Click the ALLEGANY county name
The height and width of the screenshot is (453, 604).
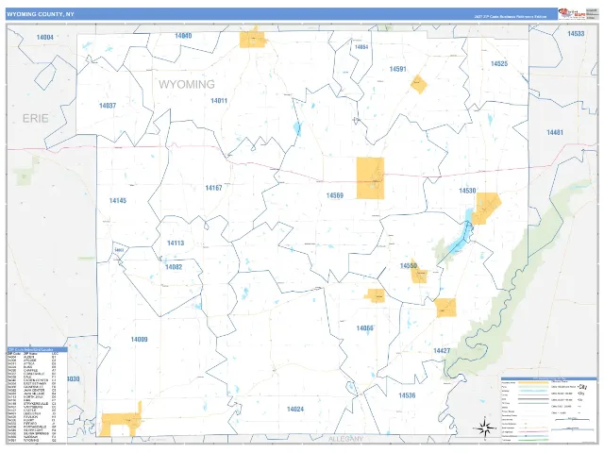pyautogui.click(x=345, y=439)
